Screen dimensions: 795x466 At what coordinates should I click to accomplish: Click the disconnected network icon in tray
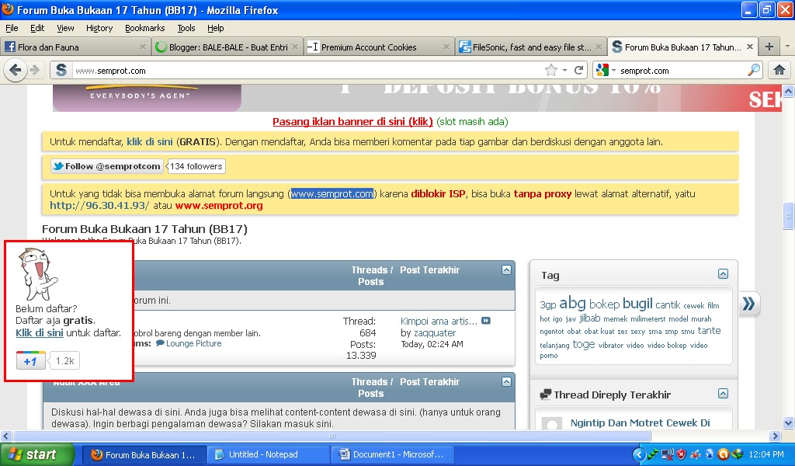coord(667,454)
